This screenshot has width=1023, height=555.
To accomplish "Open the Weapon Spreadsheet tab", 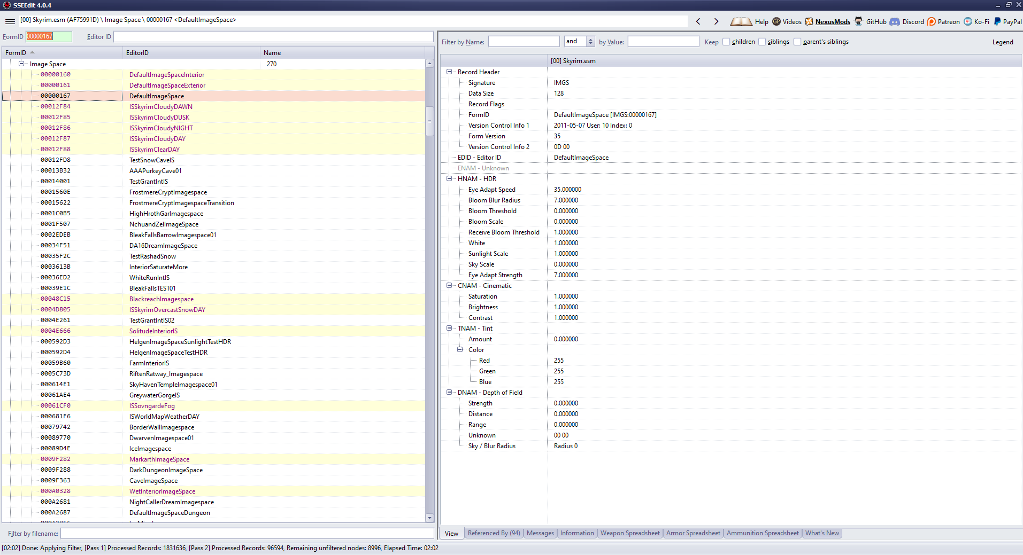I will (630, 533).
